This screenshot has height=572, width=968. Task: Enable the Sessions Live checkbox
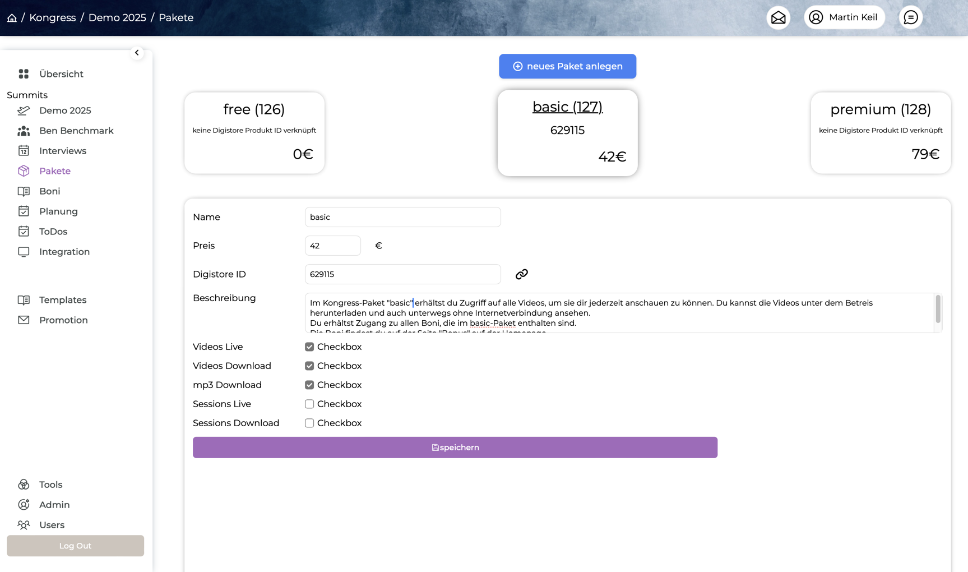coord(309,404)
